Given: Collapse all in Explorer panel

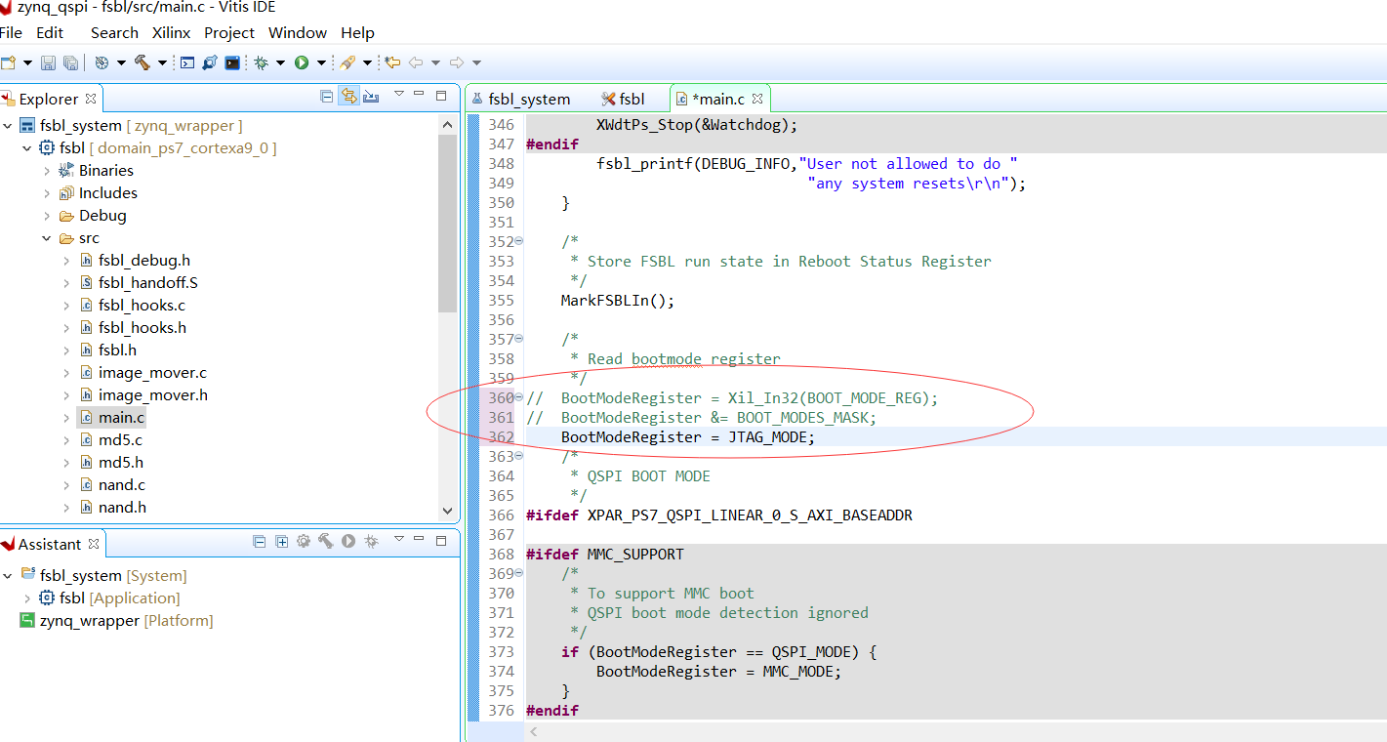Looking at the screenshot, I should click(x=327, y=96).
